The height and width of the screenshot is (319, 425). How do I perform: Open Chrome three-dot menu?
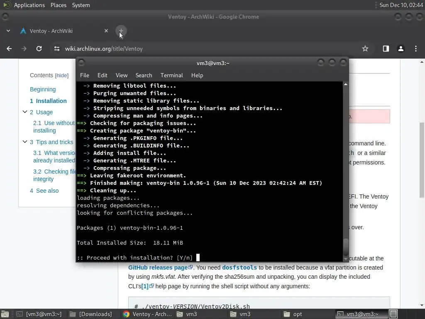coord(416,49)
